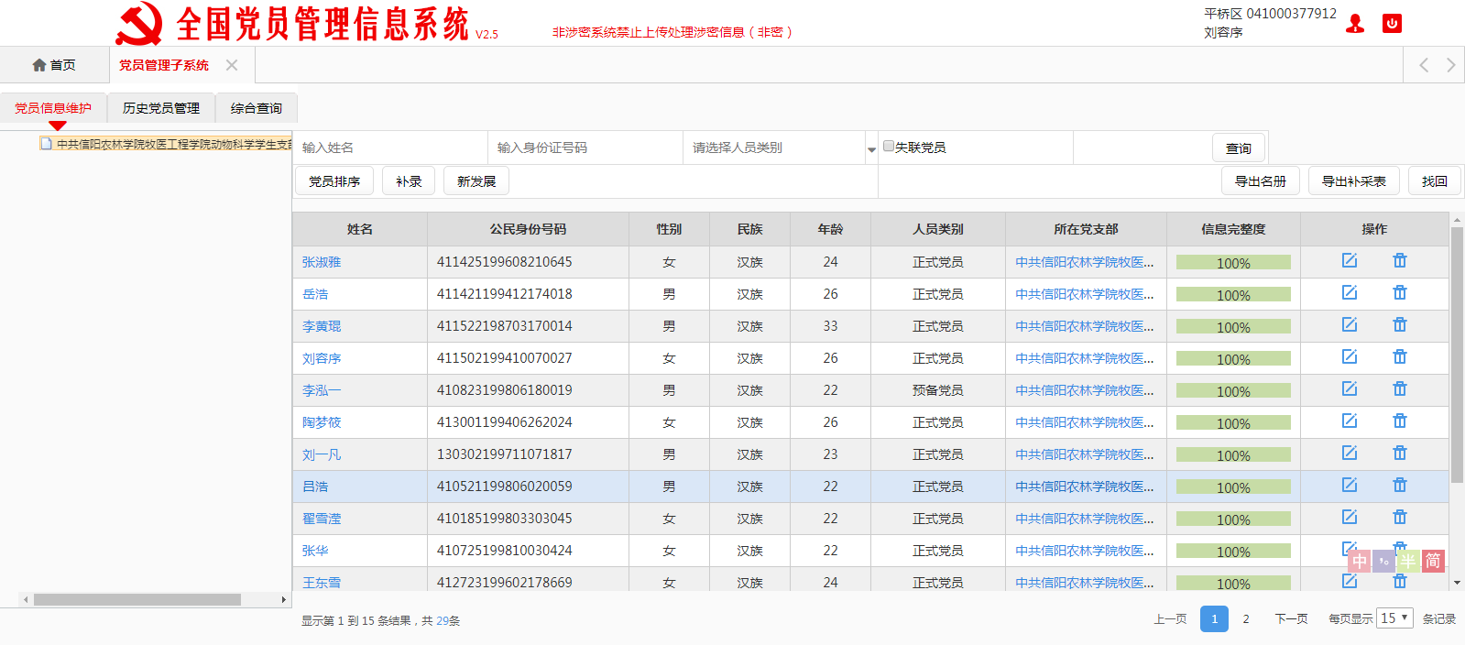Click the tree panel horizontal scrollbar

click(x=137, y=599)
